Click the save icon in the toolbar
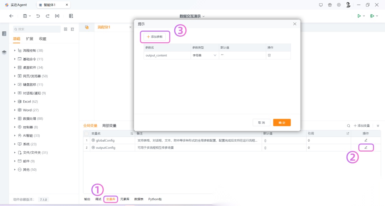The image size is (385, 206). point(25,16)
